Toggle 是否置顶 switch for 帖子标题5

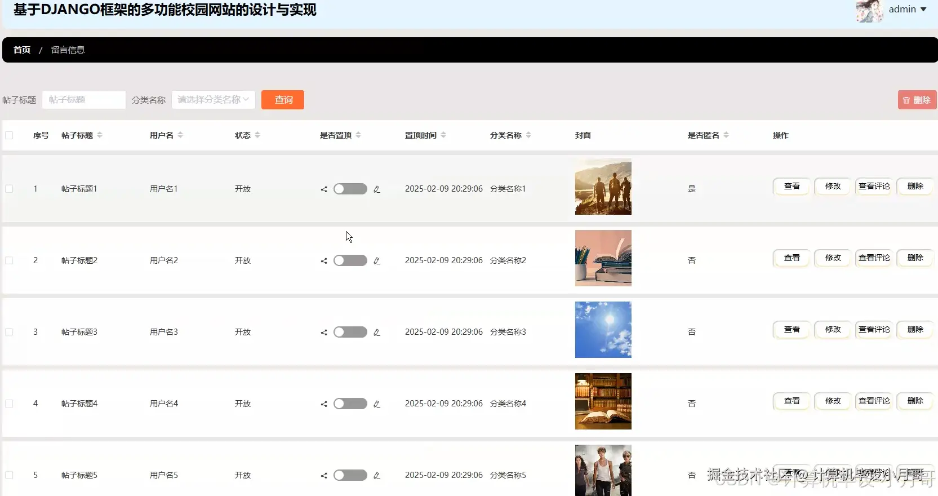pos(350,475)
